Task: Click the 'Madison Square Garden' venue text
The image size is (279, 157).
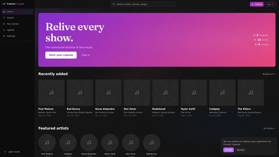Action: pos(164,113)
